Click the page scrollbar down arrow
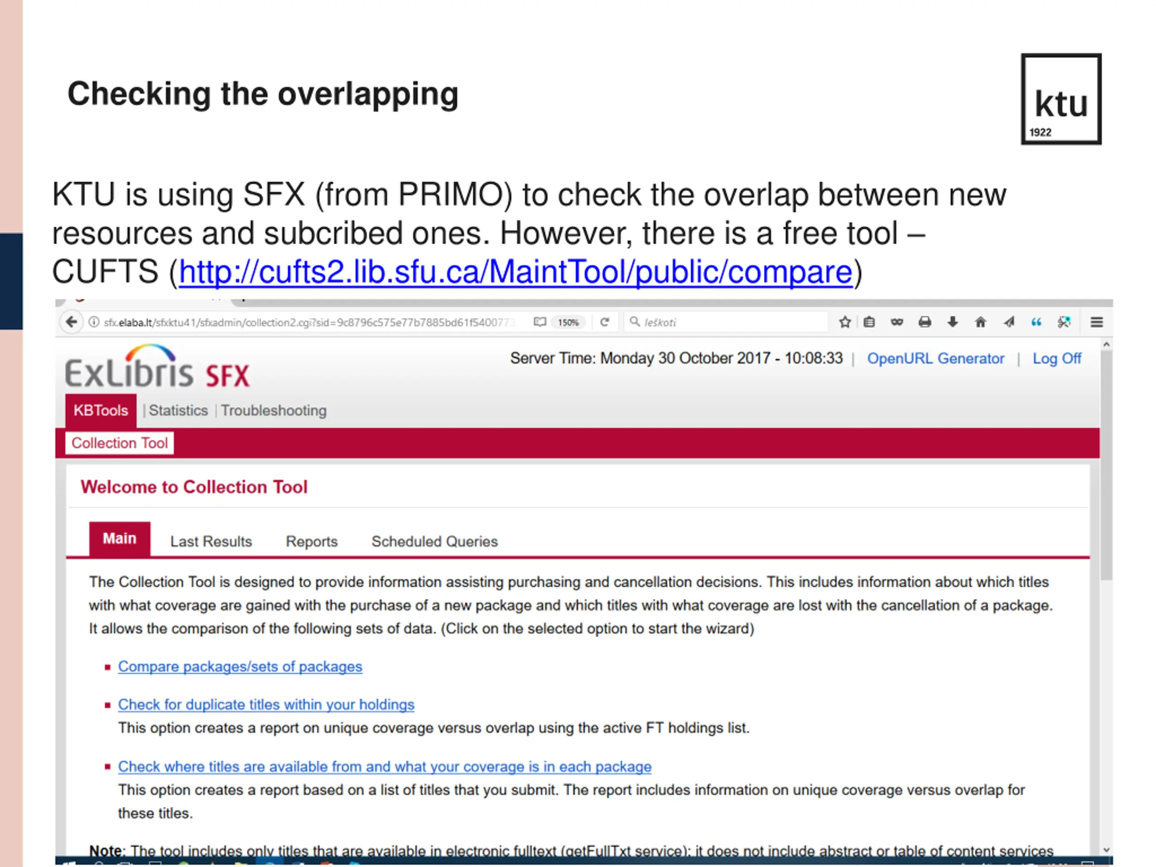 (1106, 850)
